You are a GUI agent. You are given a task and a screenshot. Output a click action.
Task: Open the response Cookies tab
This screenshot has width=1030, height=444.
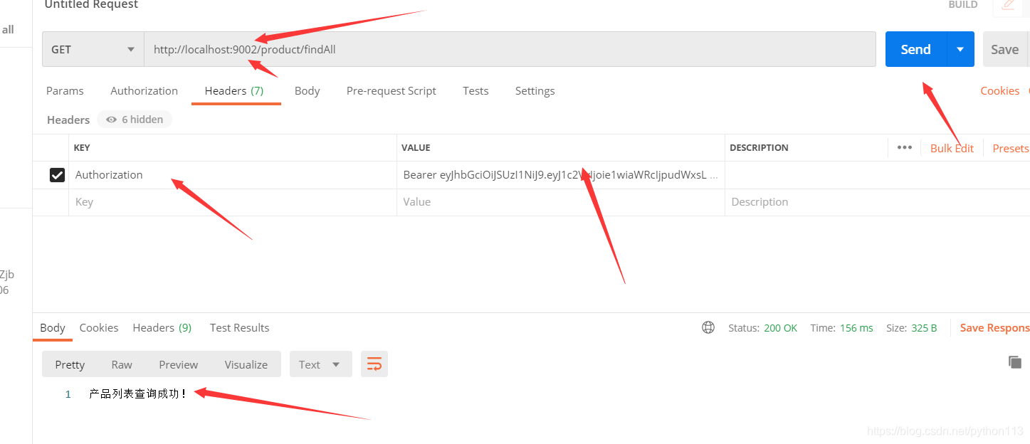pos(99,327)
